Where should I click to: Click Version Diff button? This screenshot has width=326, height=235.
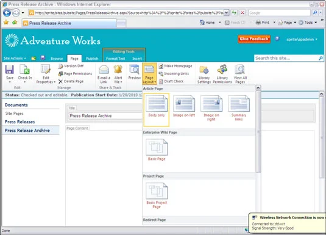click(71, 66)
